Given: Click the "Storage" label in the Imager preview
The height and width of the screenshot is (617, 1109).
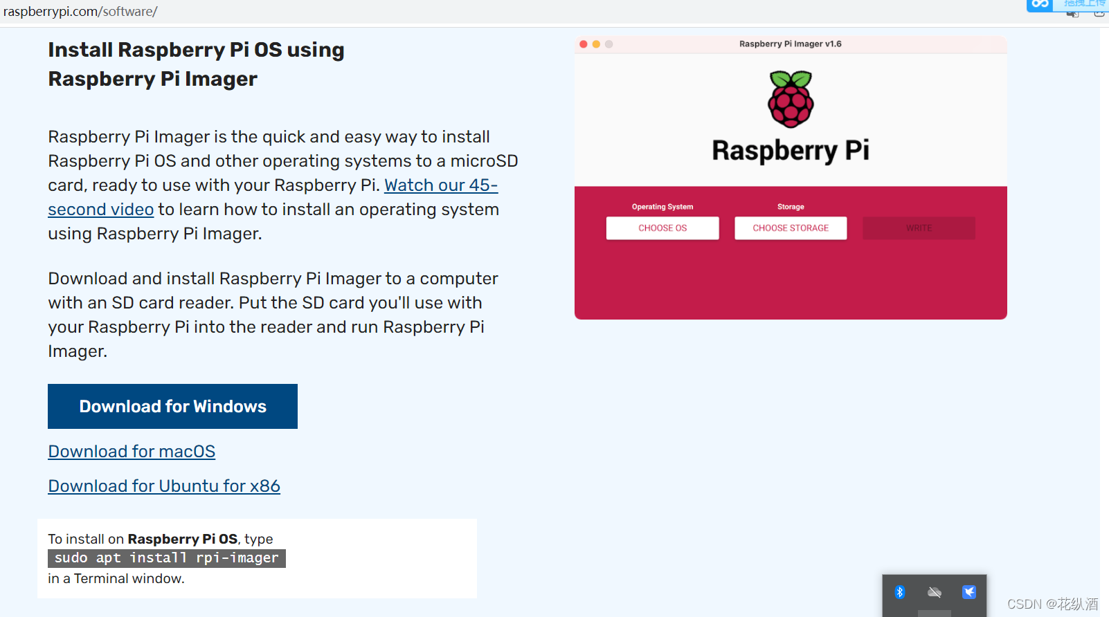Looking at the screenshot, I should coord(791,207).
